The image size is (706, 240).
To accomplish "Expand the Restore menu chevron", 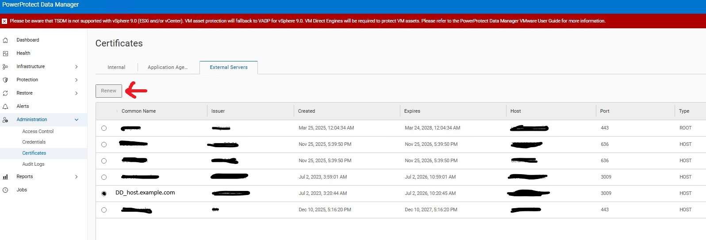I will 77,93.
